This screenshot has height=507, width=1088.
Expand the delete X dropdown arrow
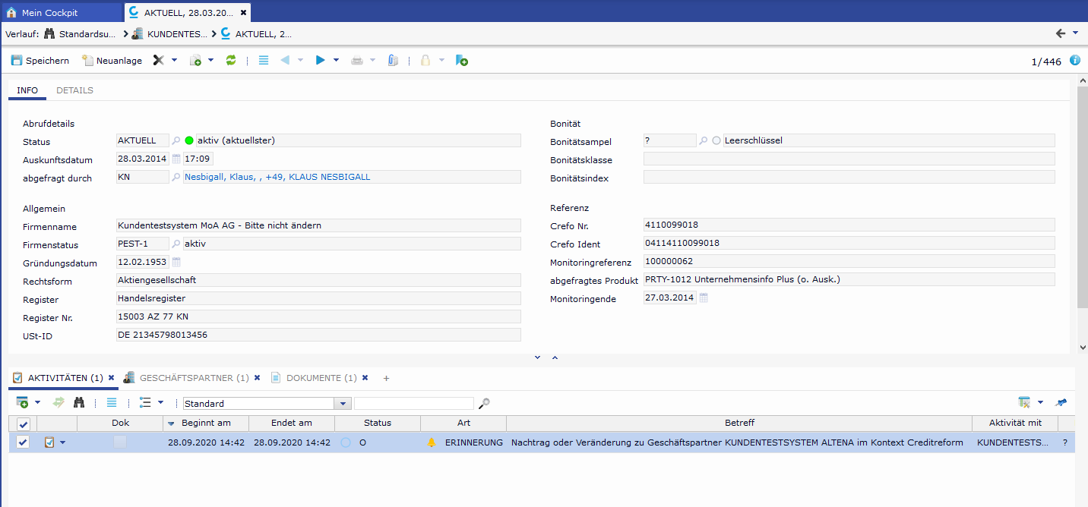pos(174,61)
